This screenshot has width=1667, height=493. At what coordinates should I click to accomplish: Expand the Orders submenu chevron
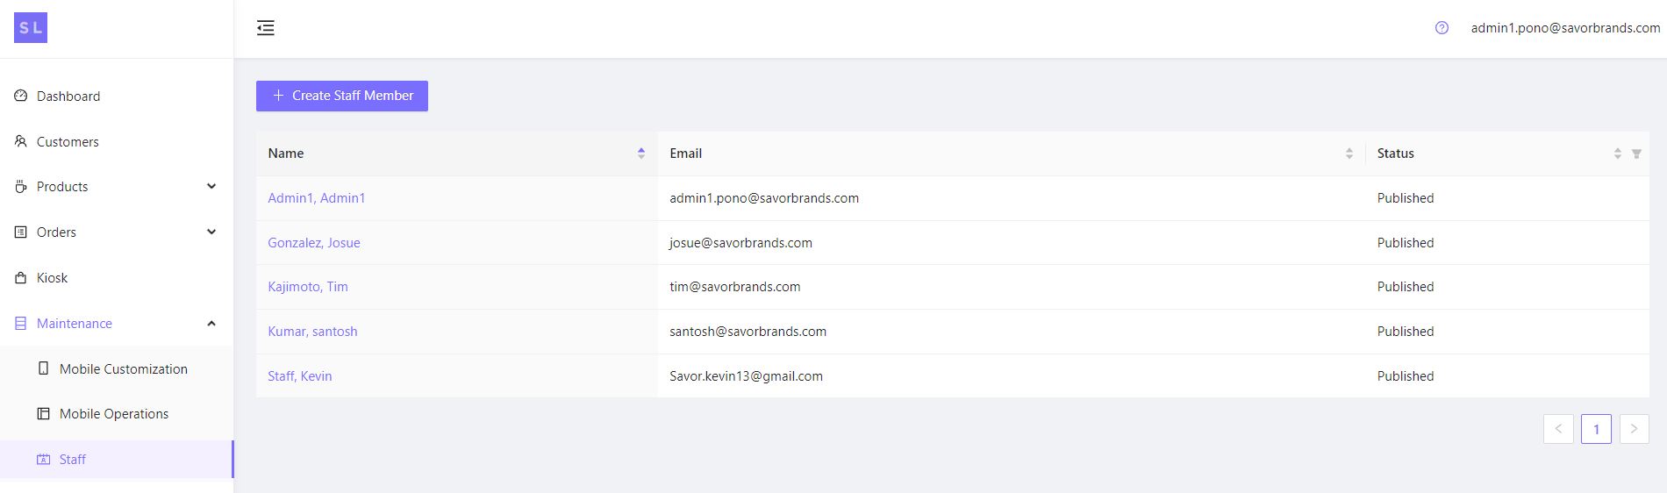pos(211,232)
